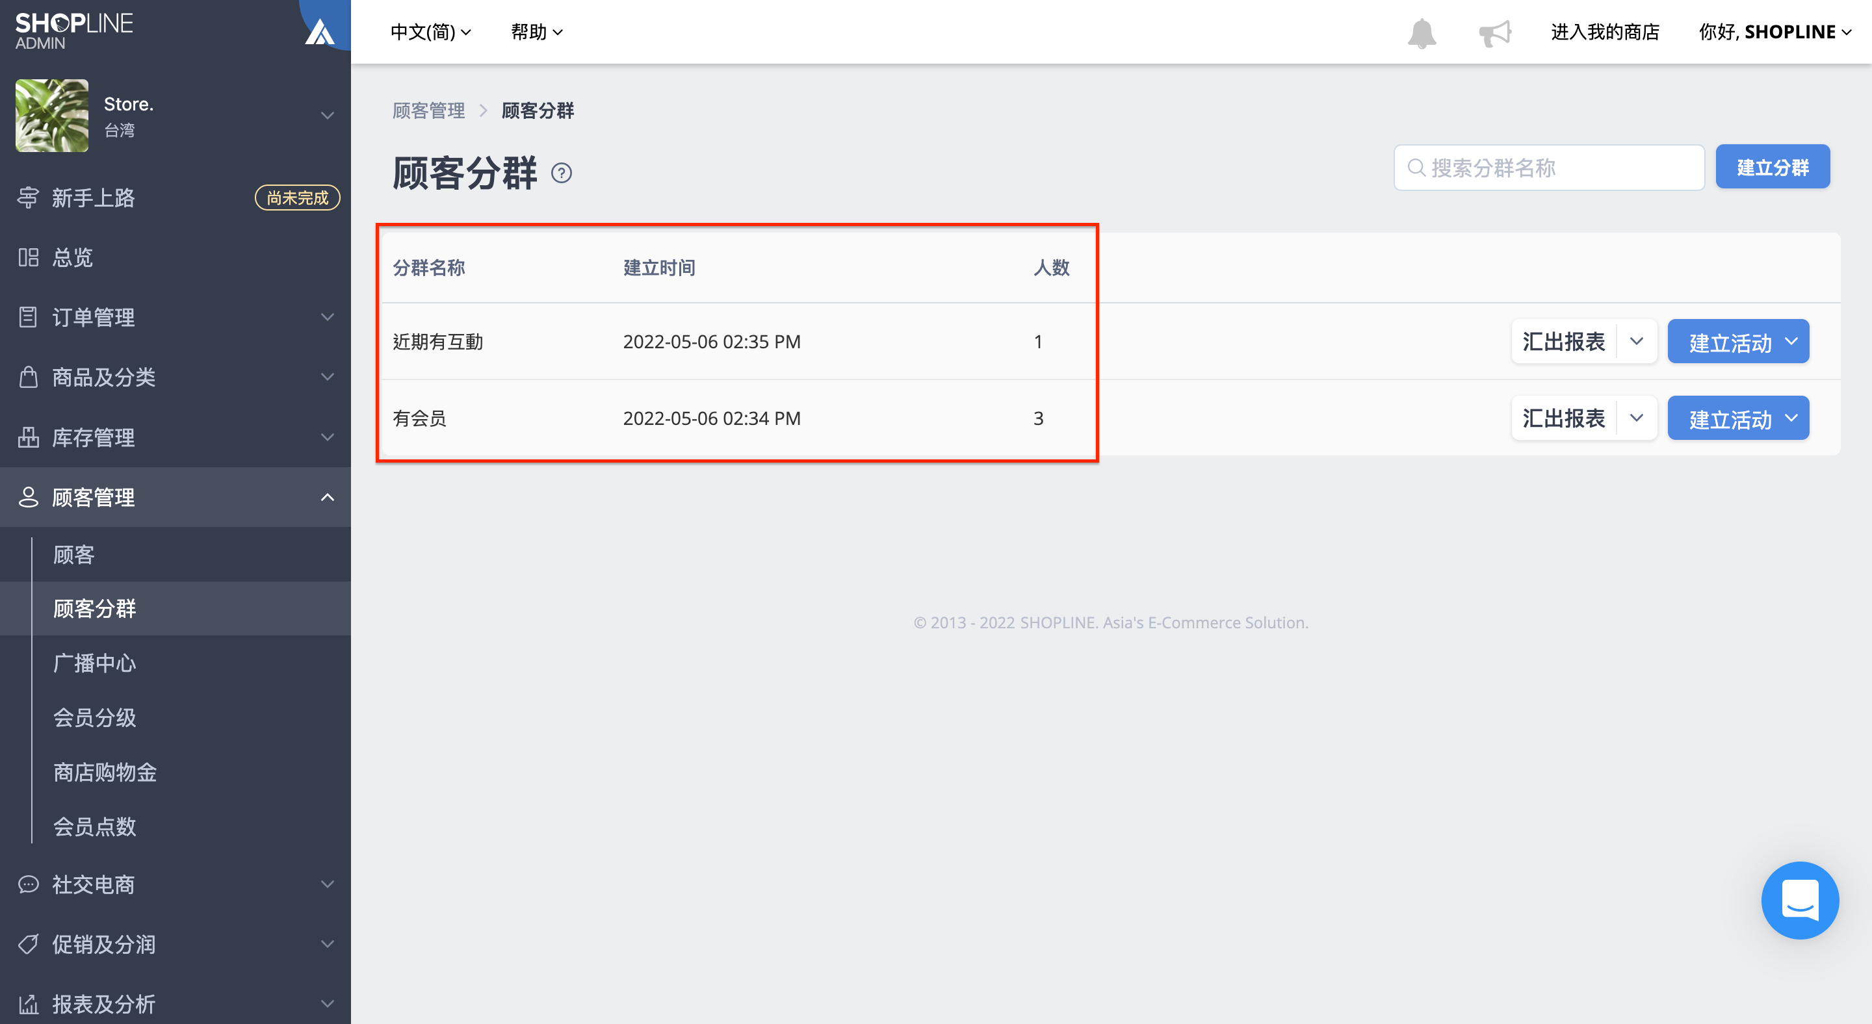The image size is (1872, 1024).
Task: Expand the 你好, SHOPLINE account menu
Action: [x=1774, y=32]
